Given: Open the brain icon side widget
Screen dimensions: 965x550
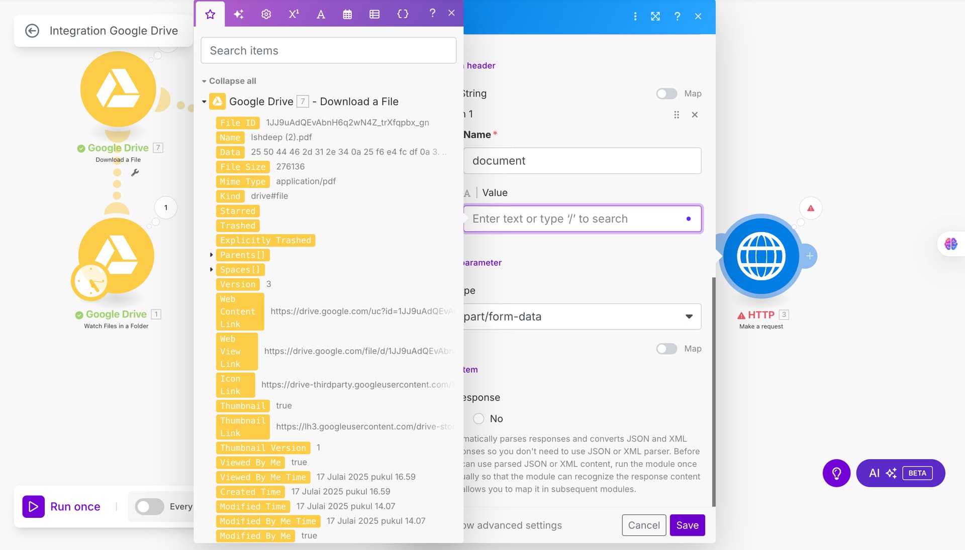Looking at the screenshot, I should pyautogui.click(x=951, y=244).
